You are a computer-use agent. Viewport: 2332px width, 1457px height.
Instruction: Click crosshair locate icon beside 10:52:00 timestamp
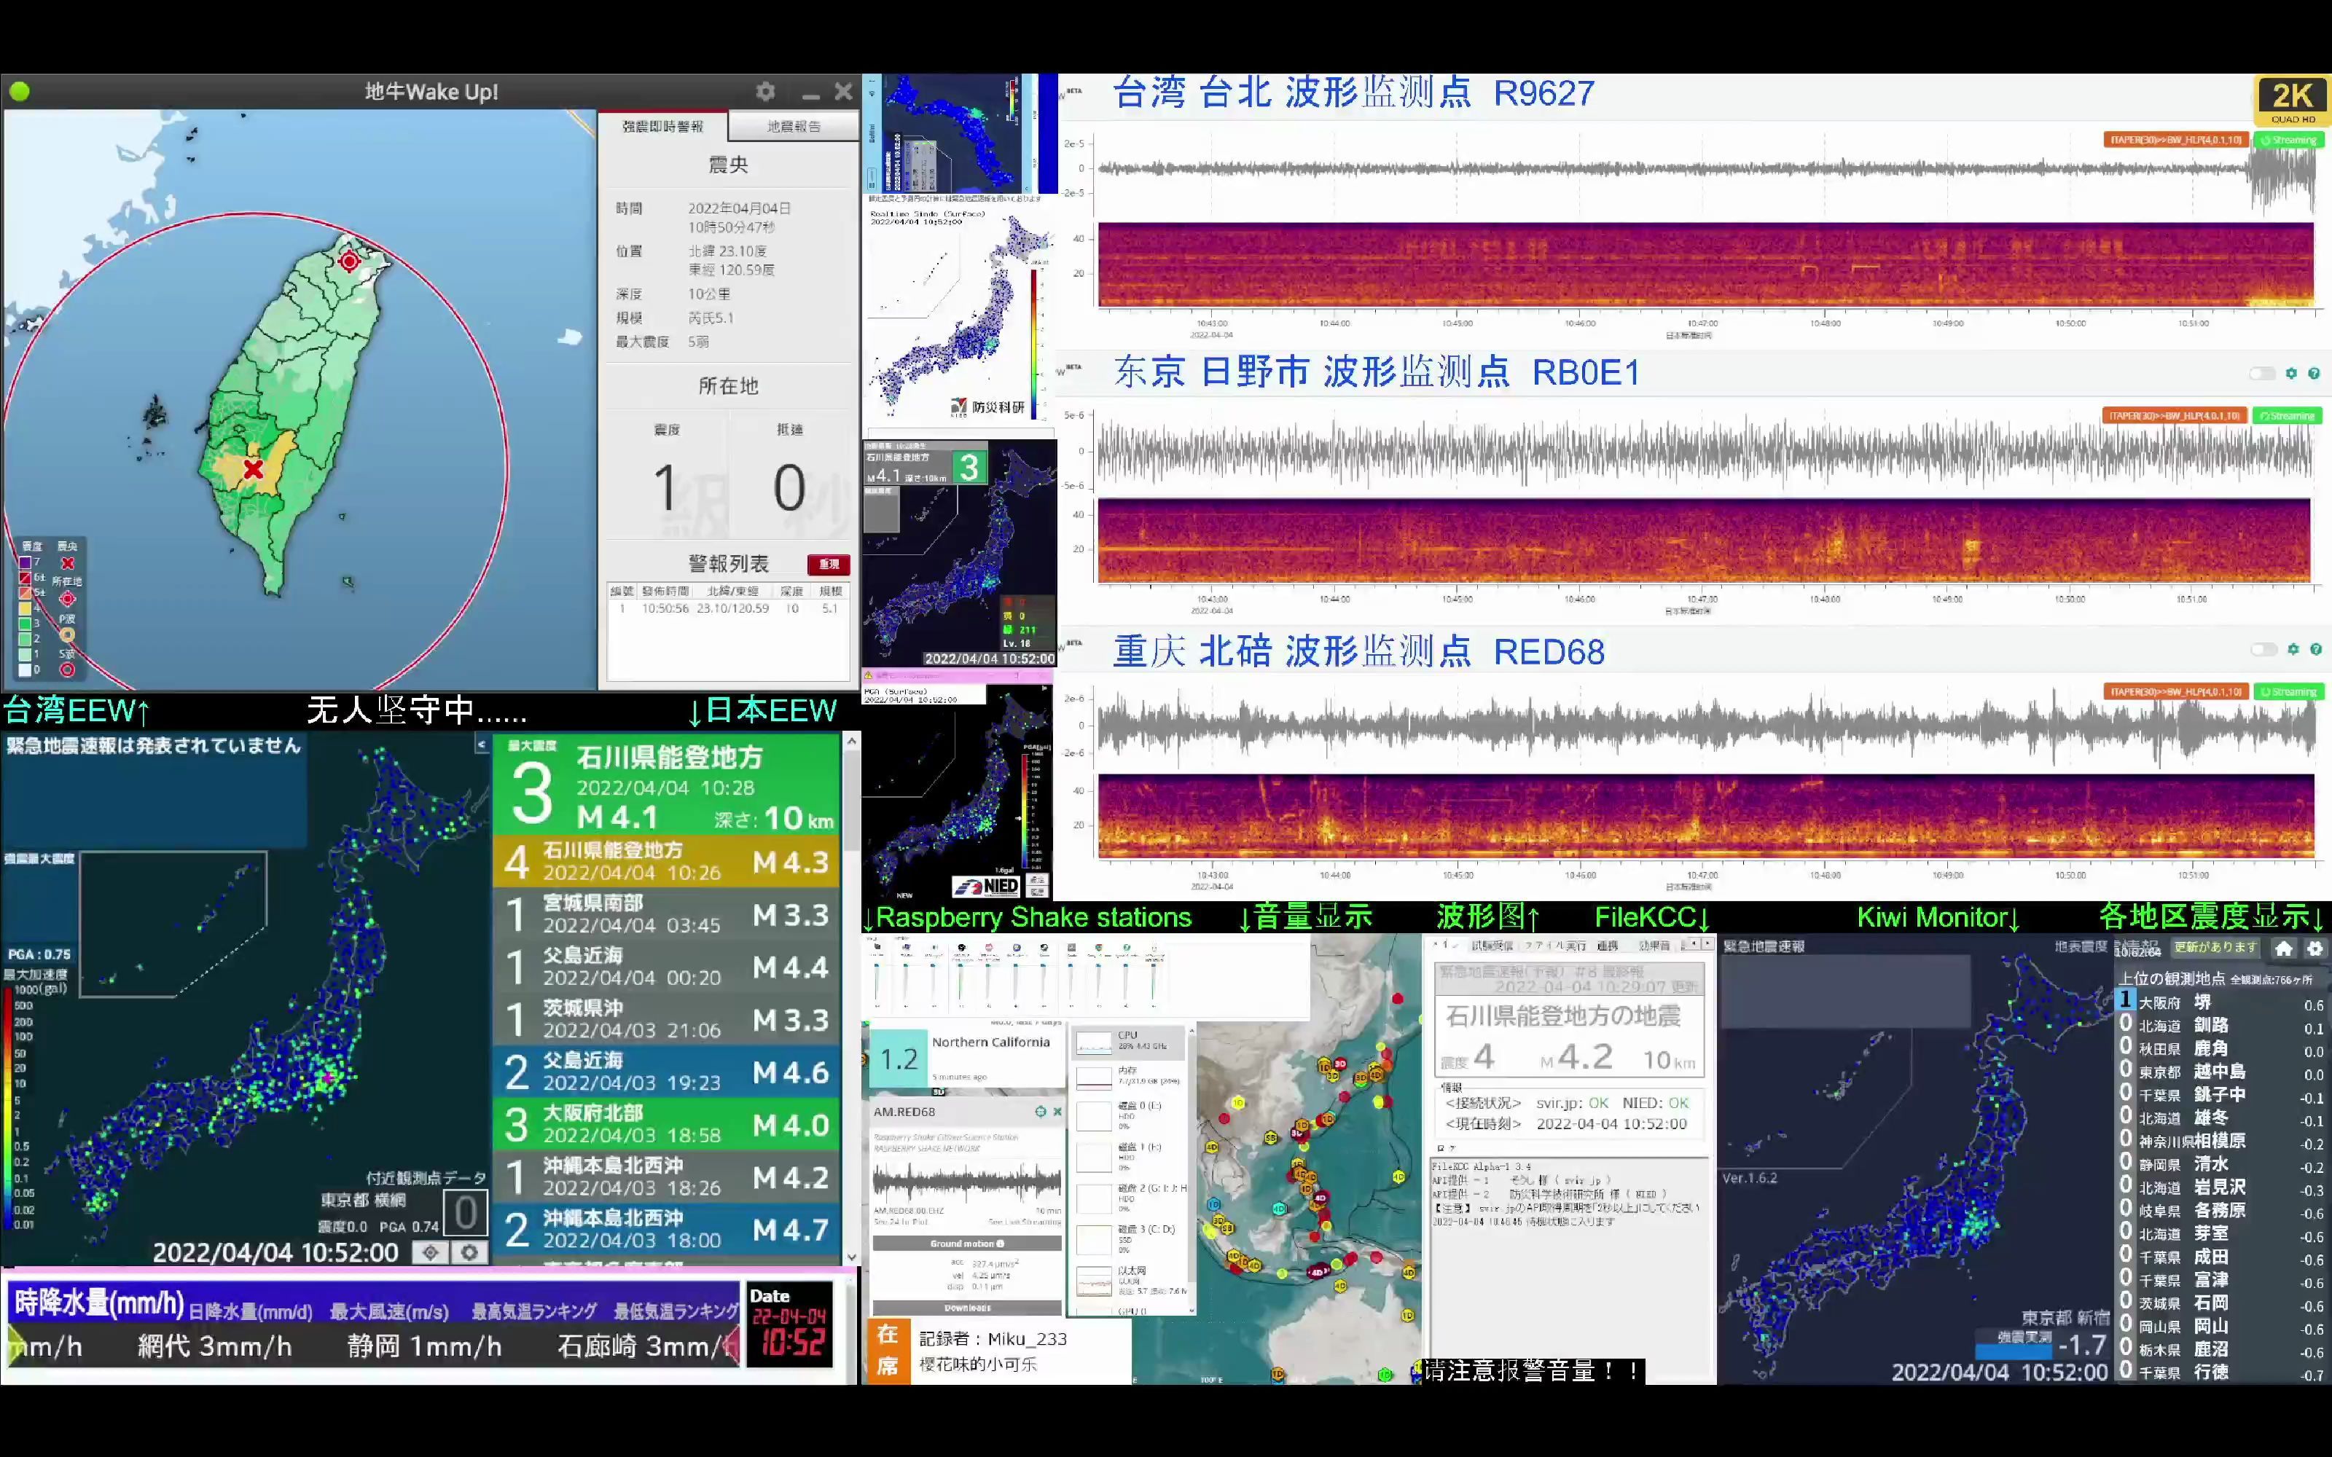click(431, 1252)
